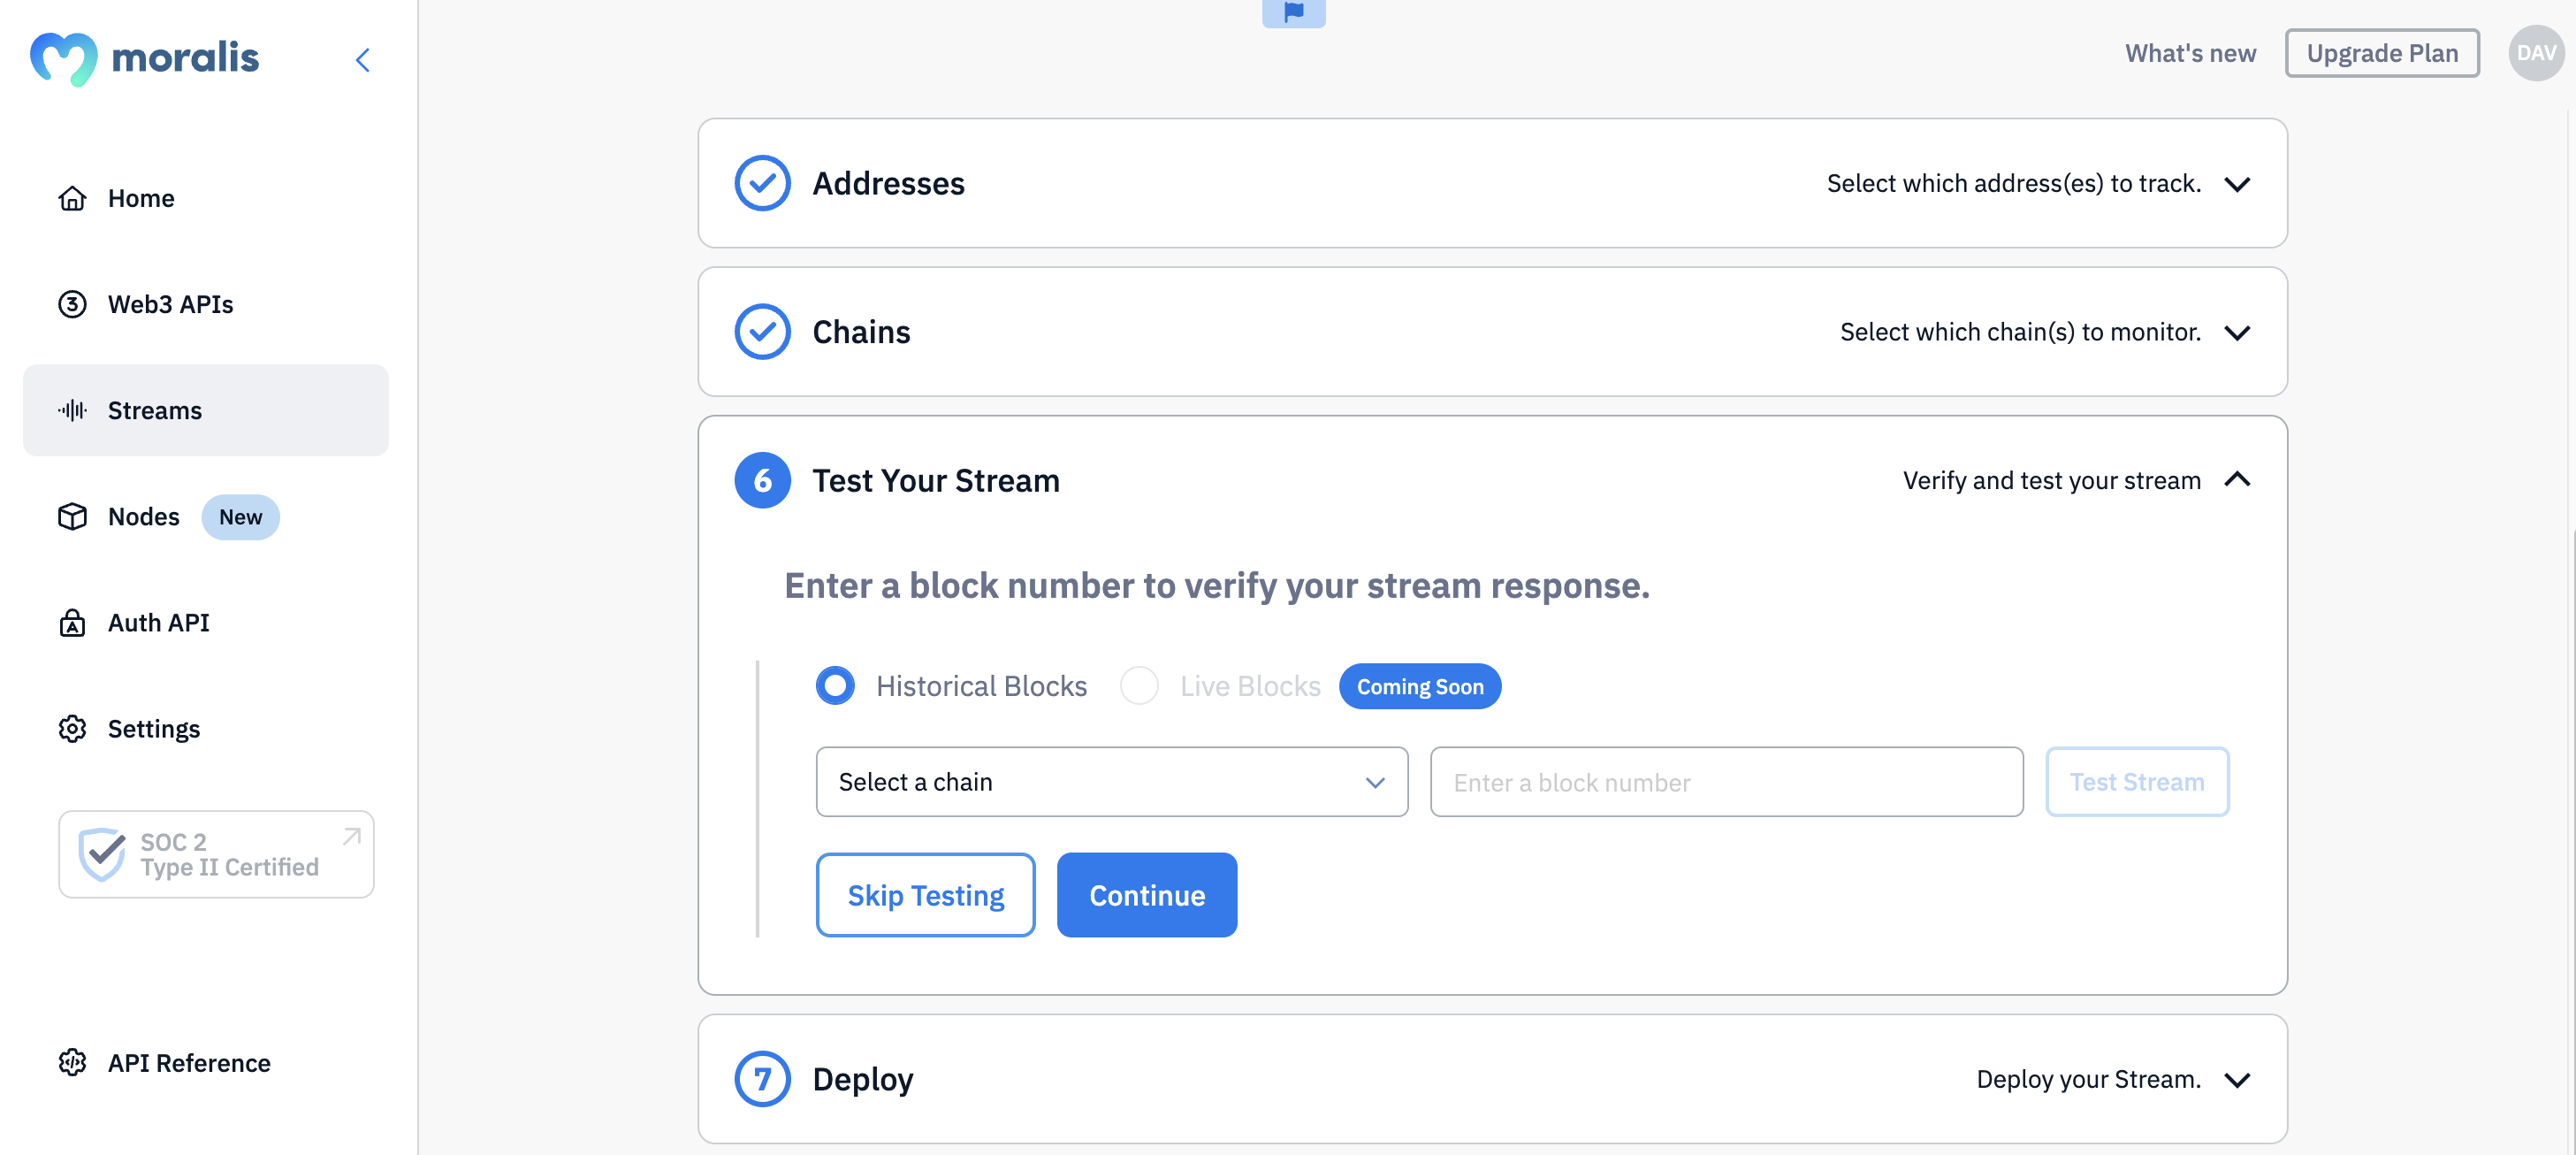The width and height of the screenshot is (2576, 1155).
Task: Select the Historical Blocks radio button
Action: point(836,685)
